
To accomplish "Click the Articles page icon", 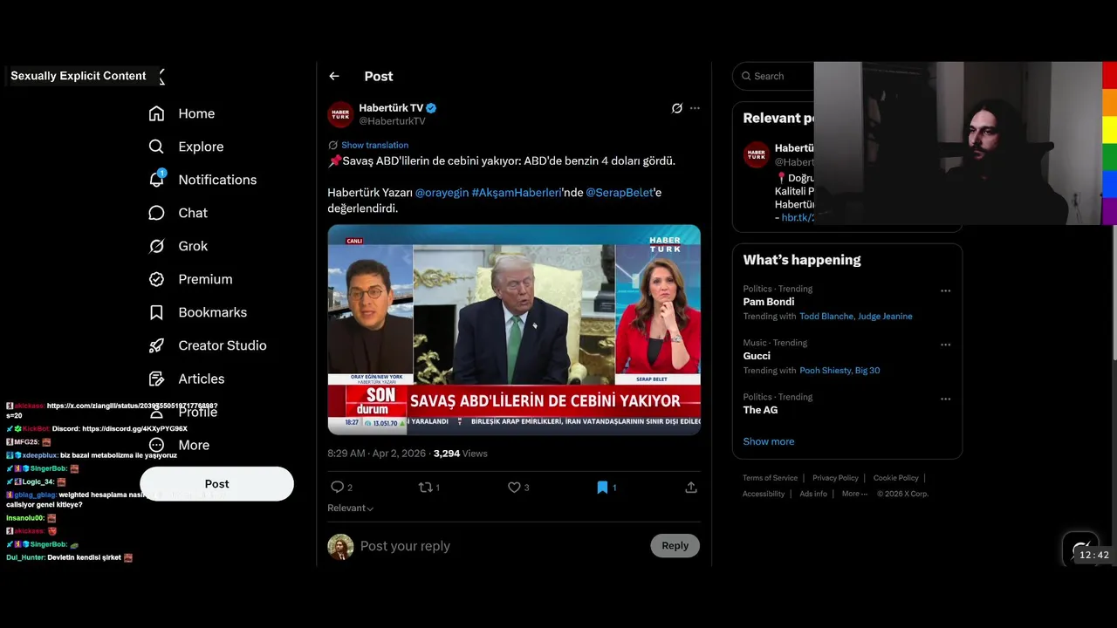I will [156, 379].
